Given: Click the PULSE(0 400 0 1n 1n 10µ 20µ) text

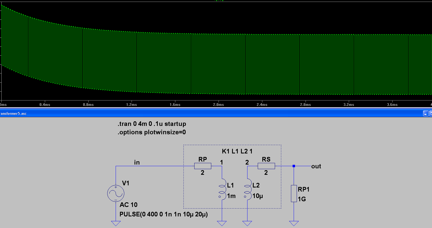Looking at the screenshot, I should click(x=164, y=214).
